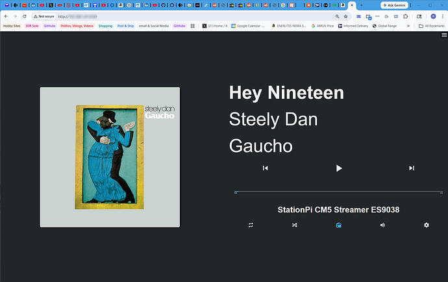Image resolution: width=448 pixels, height=282 pixels.
Task: Open the ENERLITES NEMA bookmark
Action: click(288, 26)
